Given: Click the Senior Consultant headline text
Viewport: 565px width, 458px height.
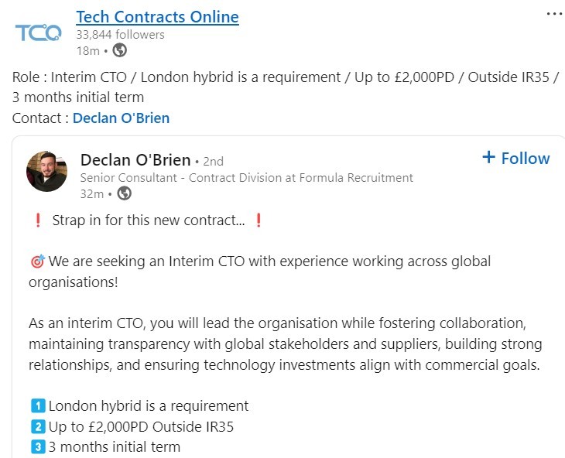Looking at the screenshot, I should (x=246, y=178).
